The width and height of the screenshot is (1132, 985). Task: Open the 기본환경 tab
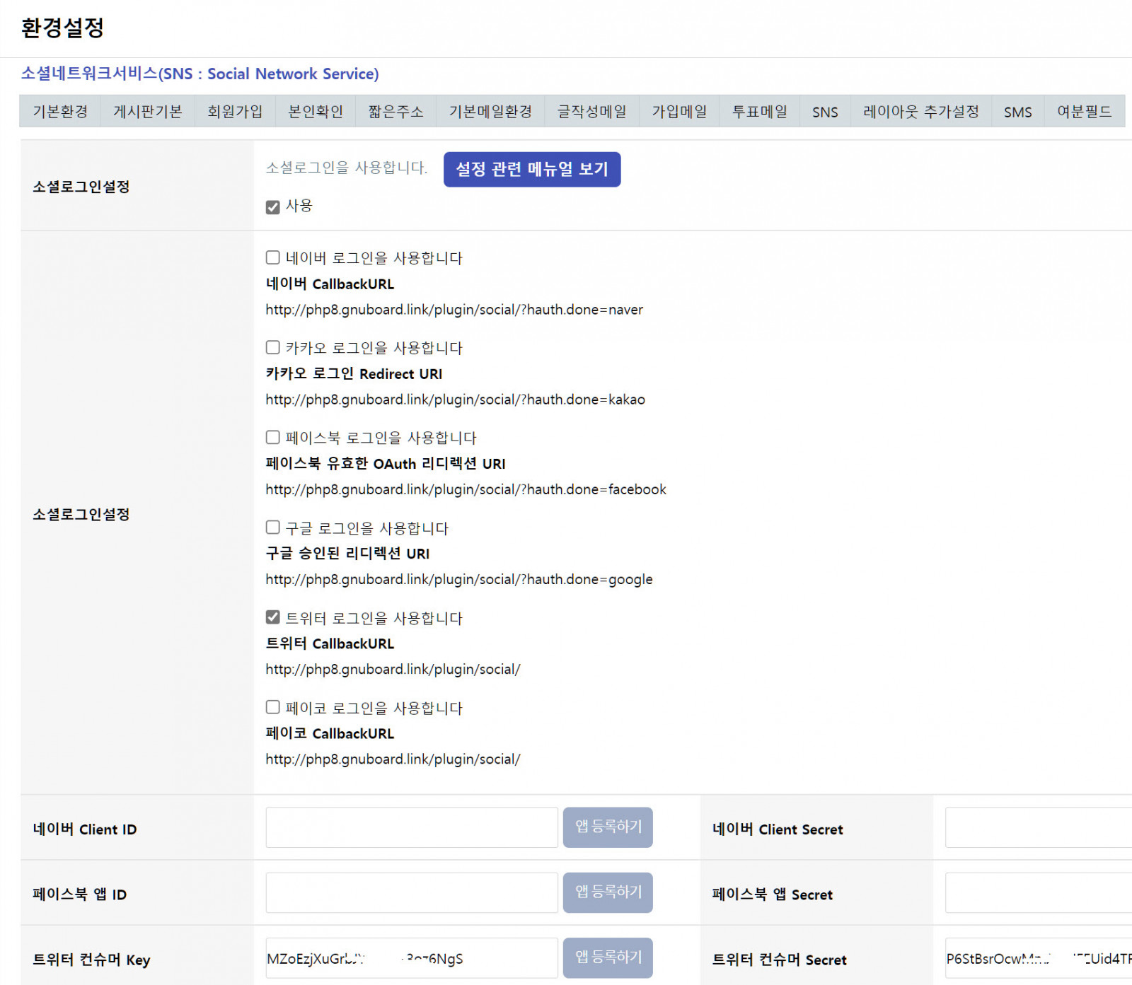point(60,112)
